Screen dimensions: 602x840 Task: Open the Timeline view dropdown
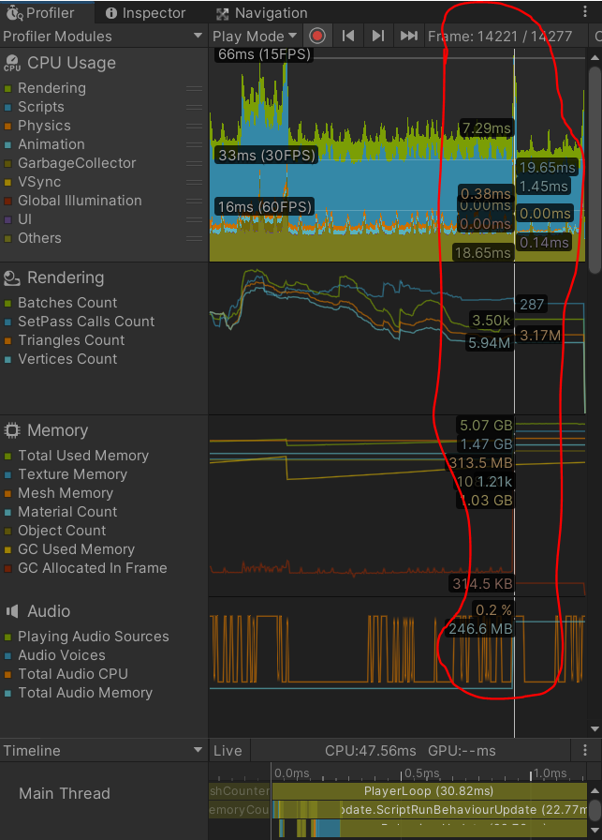point(103,751)
